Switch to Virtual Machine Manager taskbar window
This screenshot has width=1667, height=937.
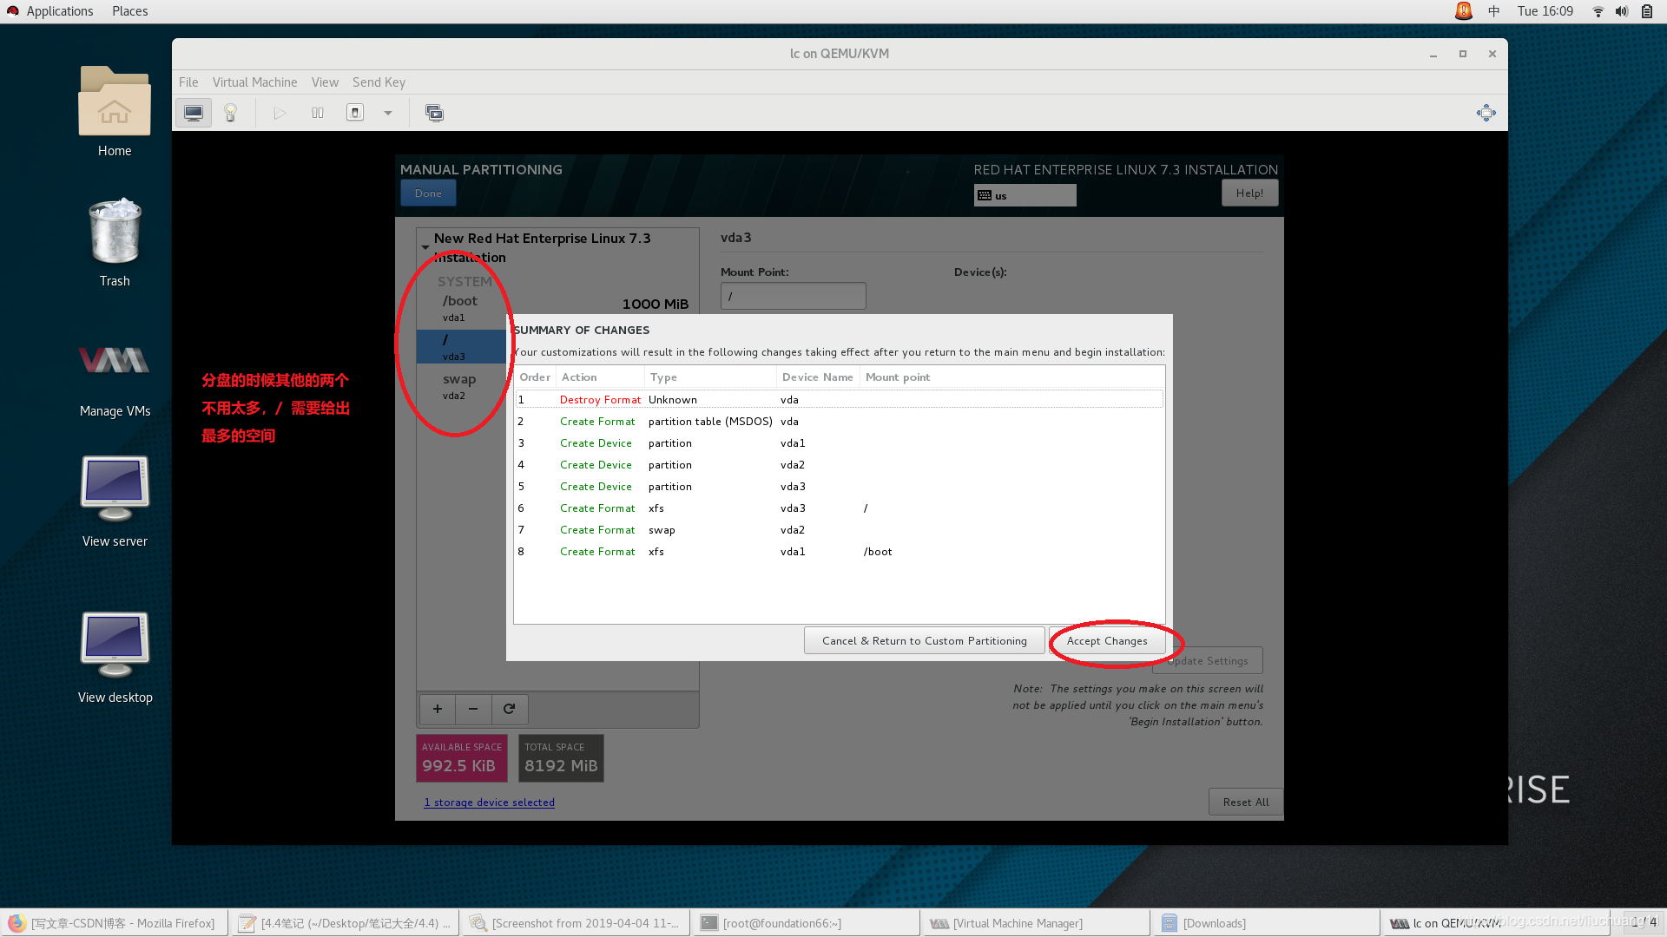1038,923
